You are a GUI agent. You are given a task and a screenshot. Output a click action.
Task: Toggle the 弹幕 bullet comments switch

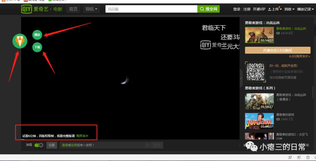point(39,145)
